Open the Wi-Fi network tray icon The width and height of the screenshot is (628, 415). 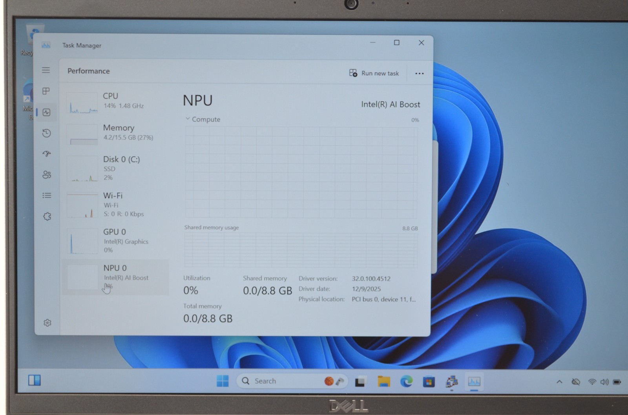[592, 382]
